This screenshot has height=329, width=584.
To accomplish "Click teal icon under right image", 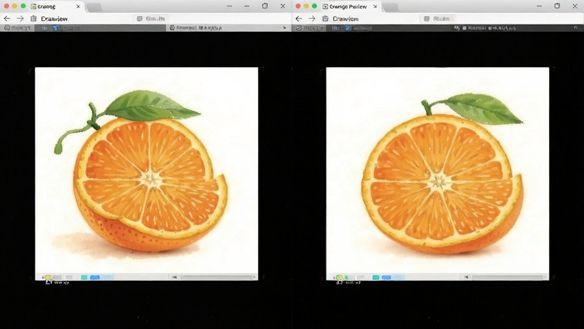I will [376, 277].
